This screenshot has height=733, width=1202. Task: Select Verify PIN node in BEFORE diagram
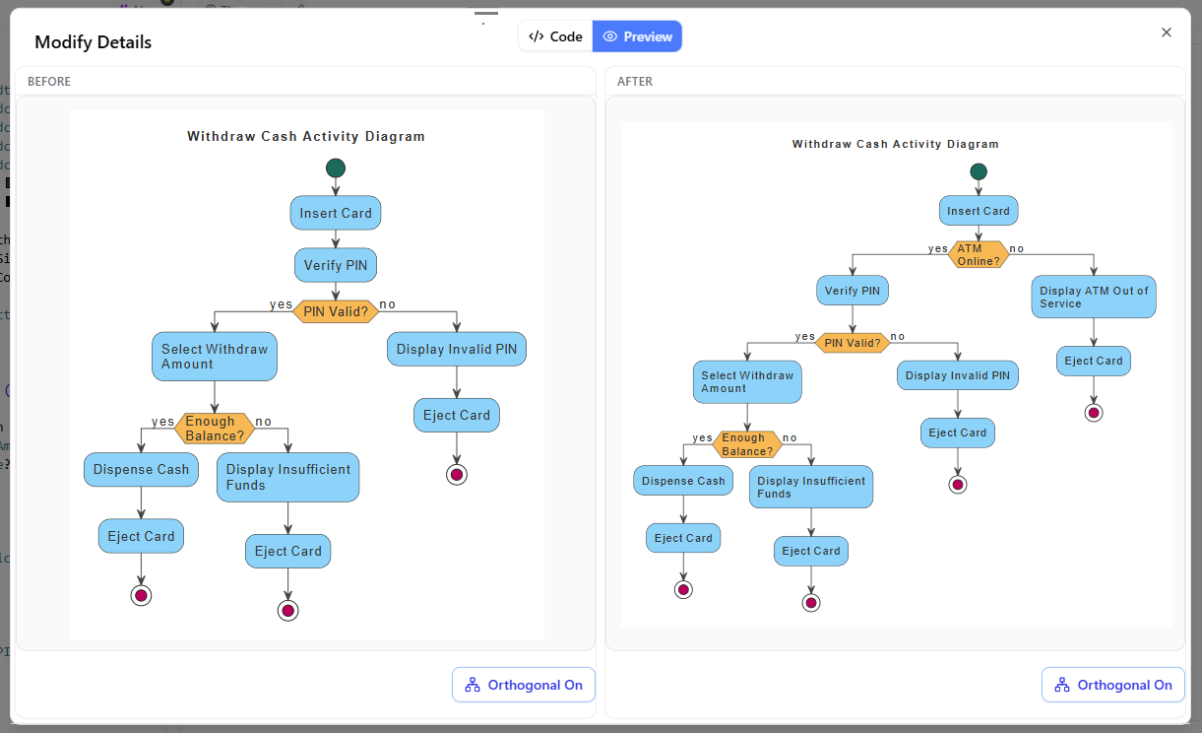point(336,265)
